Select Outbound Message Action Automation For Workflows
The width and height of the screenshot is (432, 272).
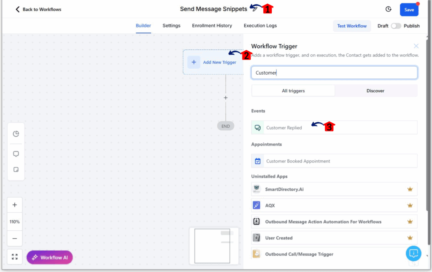334,222
